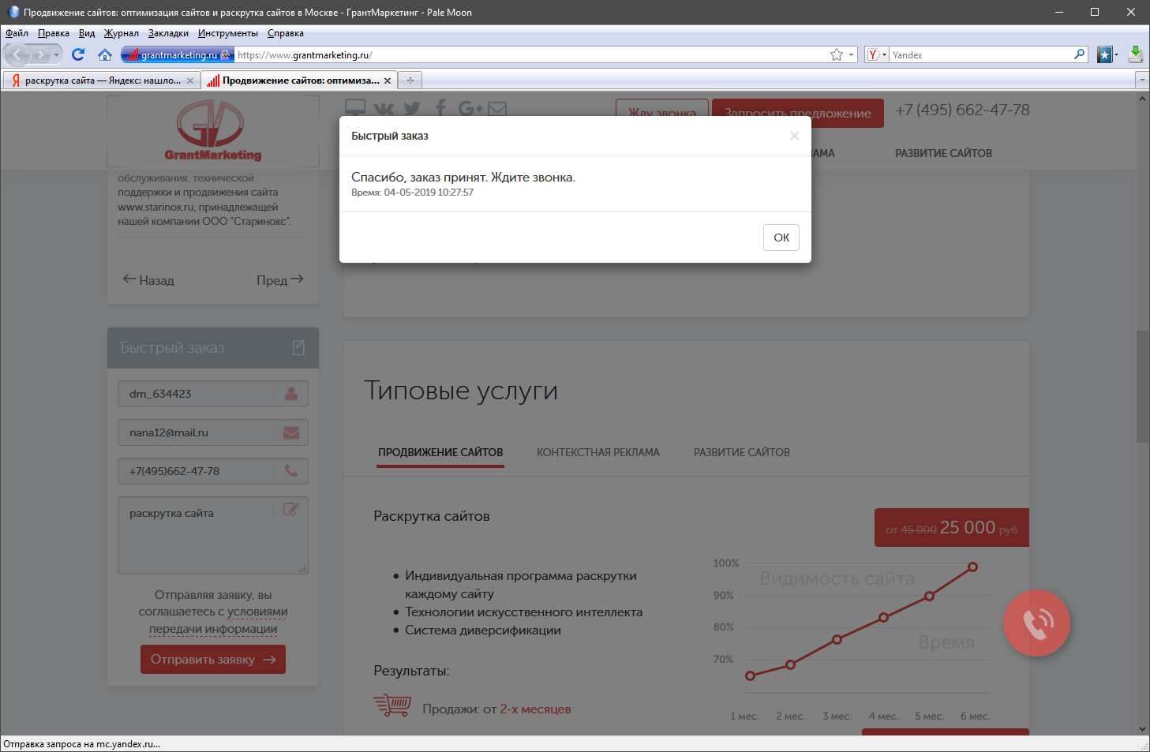Click the '2-х месяцев' link
The width and height of the screenshot is (1150, 752).
[535, 709]
